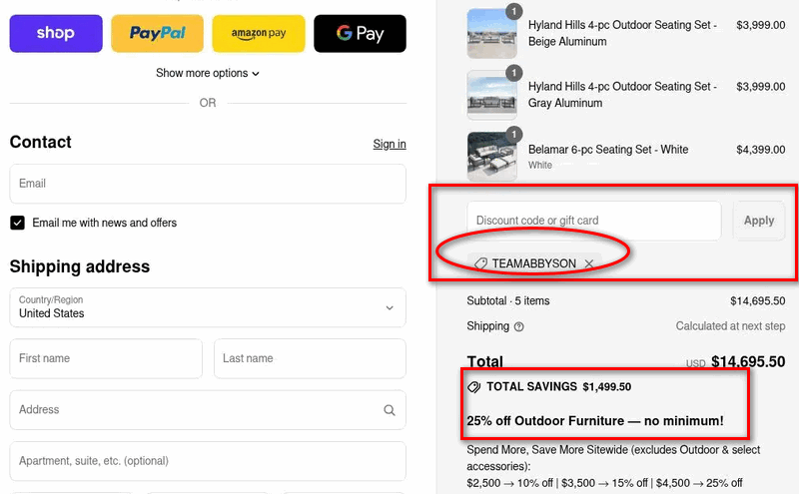
Task: Click the shipping help question mark icon
Action: point(519,326)
